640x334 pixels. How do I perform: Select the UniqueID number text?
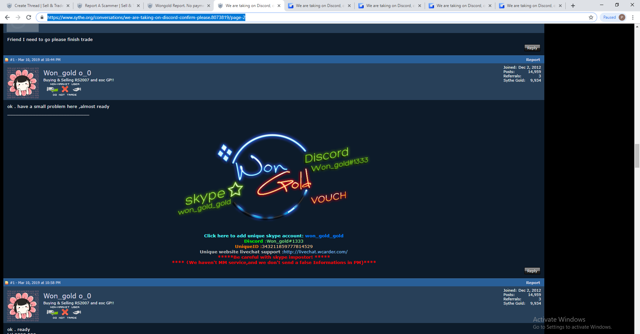287,246
